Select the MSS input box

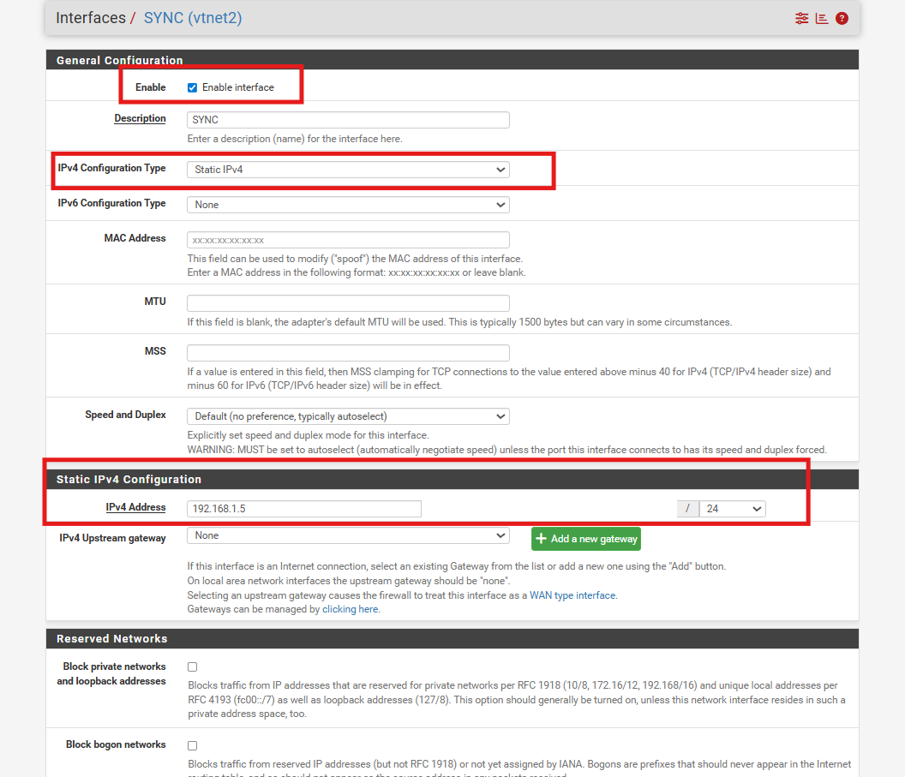[348, 353]
